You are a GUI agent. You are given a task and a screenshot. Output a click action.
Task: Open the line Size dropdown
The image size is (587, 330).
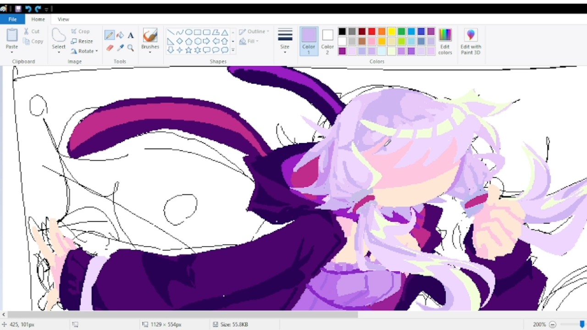click(x=285, y=41)
